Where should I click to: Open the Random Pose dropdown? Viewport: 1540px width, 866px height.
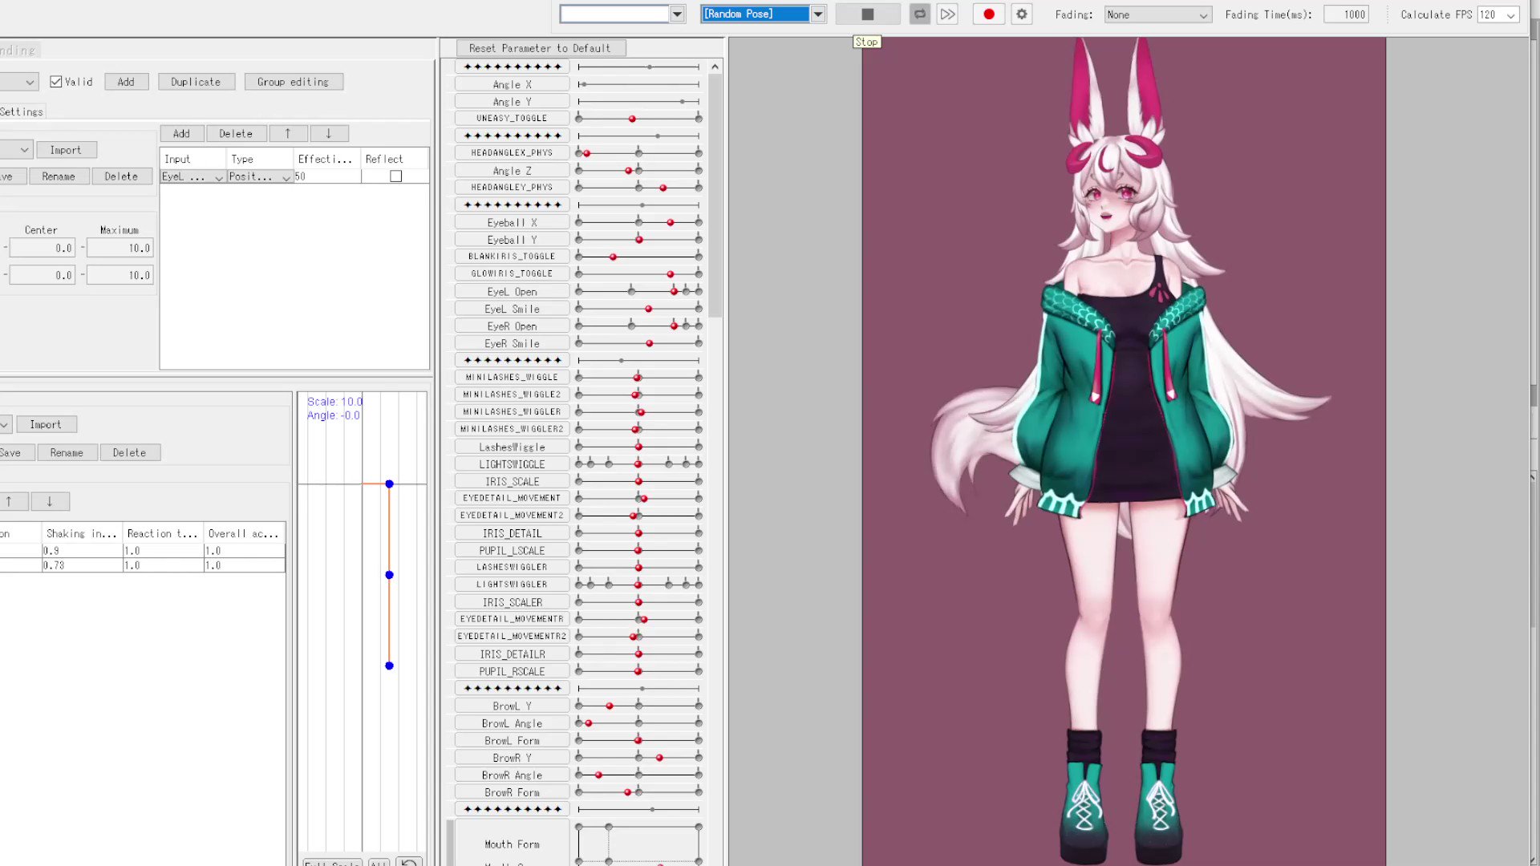(x=818, y=14)
